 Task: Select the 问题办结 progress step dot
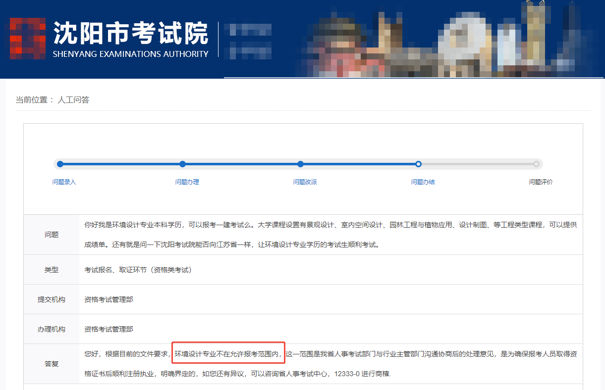(418, 164)
